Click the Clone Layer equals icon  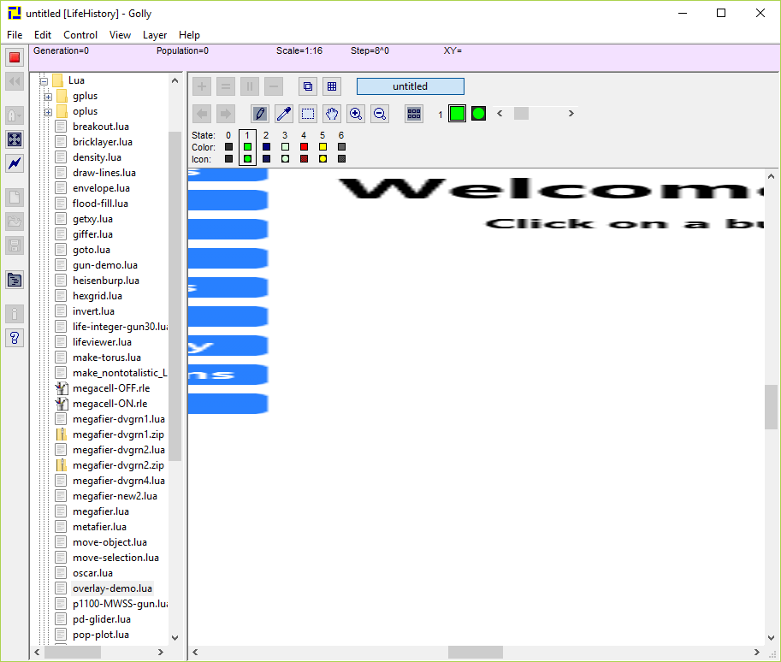(x=226, y=86)
